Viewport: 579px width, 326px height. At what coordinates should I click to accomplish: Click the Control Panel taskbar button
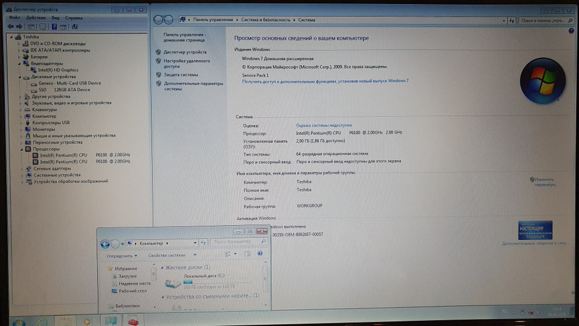111,321
